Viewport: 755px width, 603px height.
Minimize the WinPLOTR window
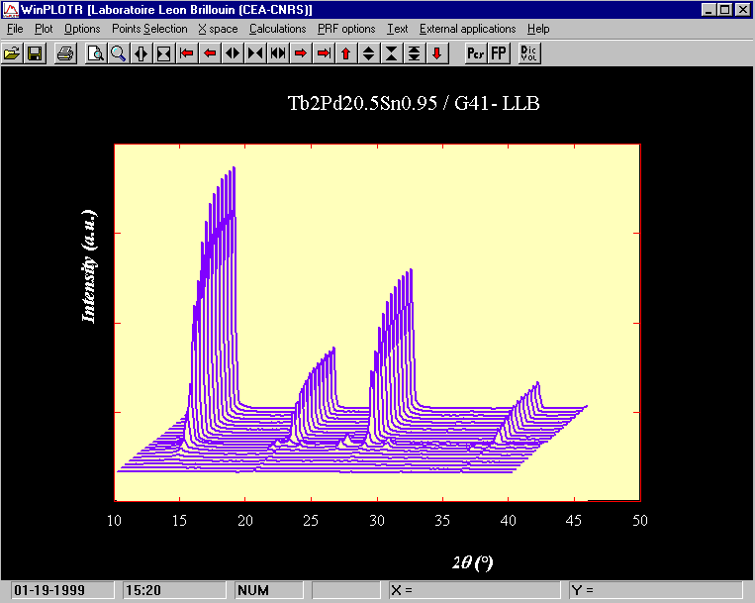click(x=708, y=10)
